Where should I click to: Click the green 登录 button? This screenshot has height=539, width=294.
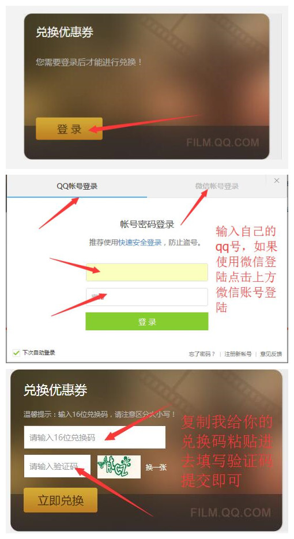click(147, 322)
